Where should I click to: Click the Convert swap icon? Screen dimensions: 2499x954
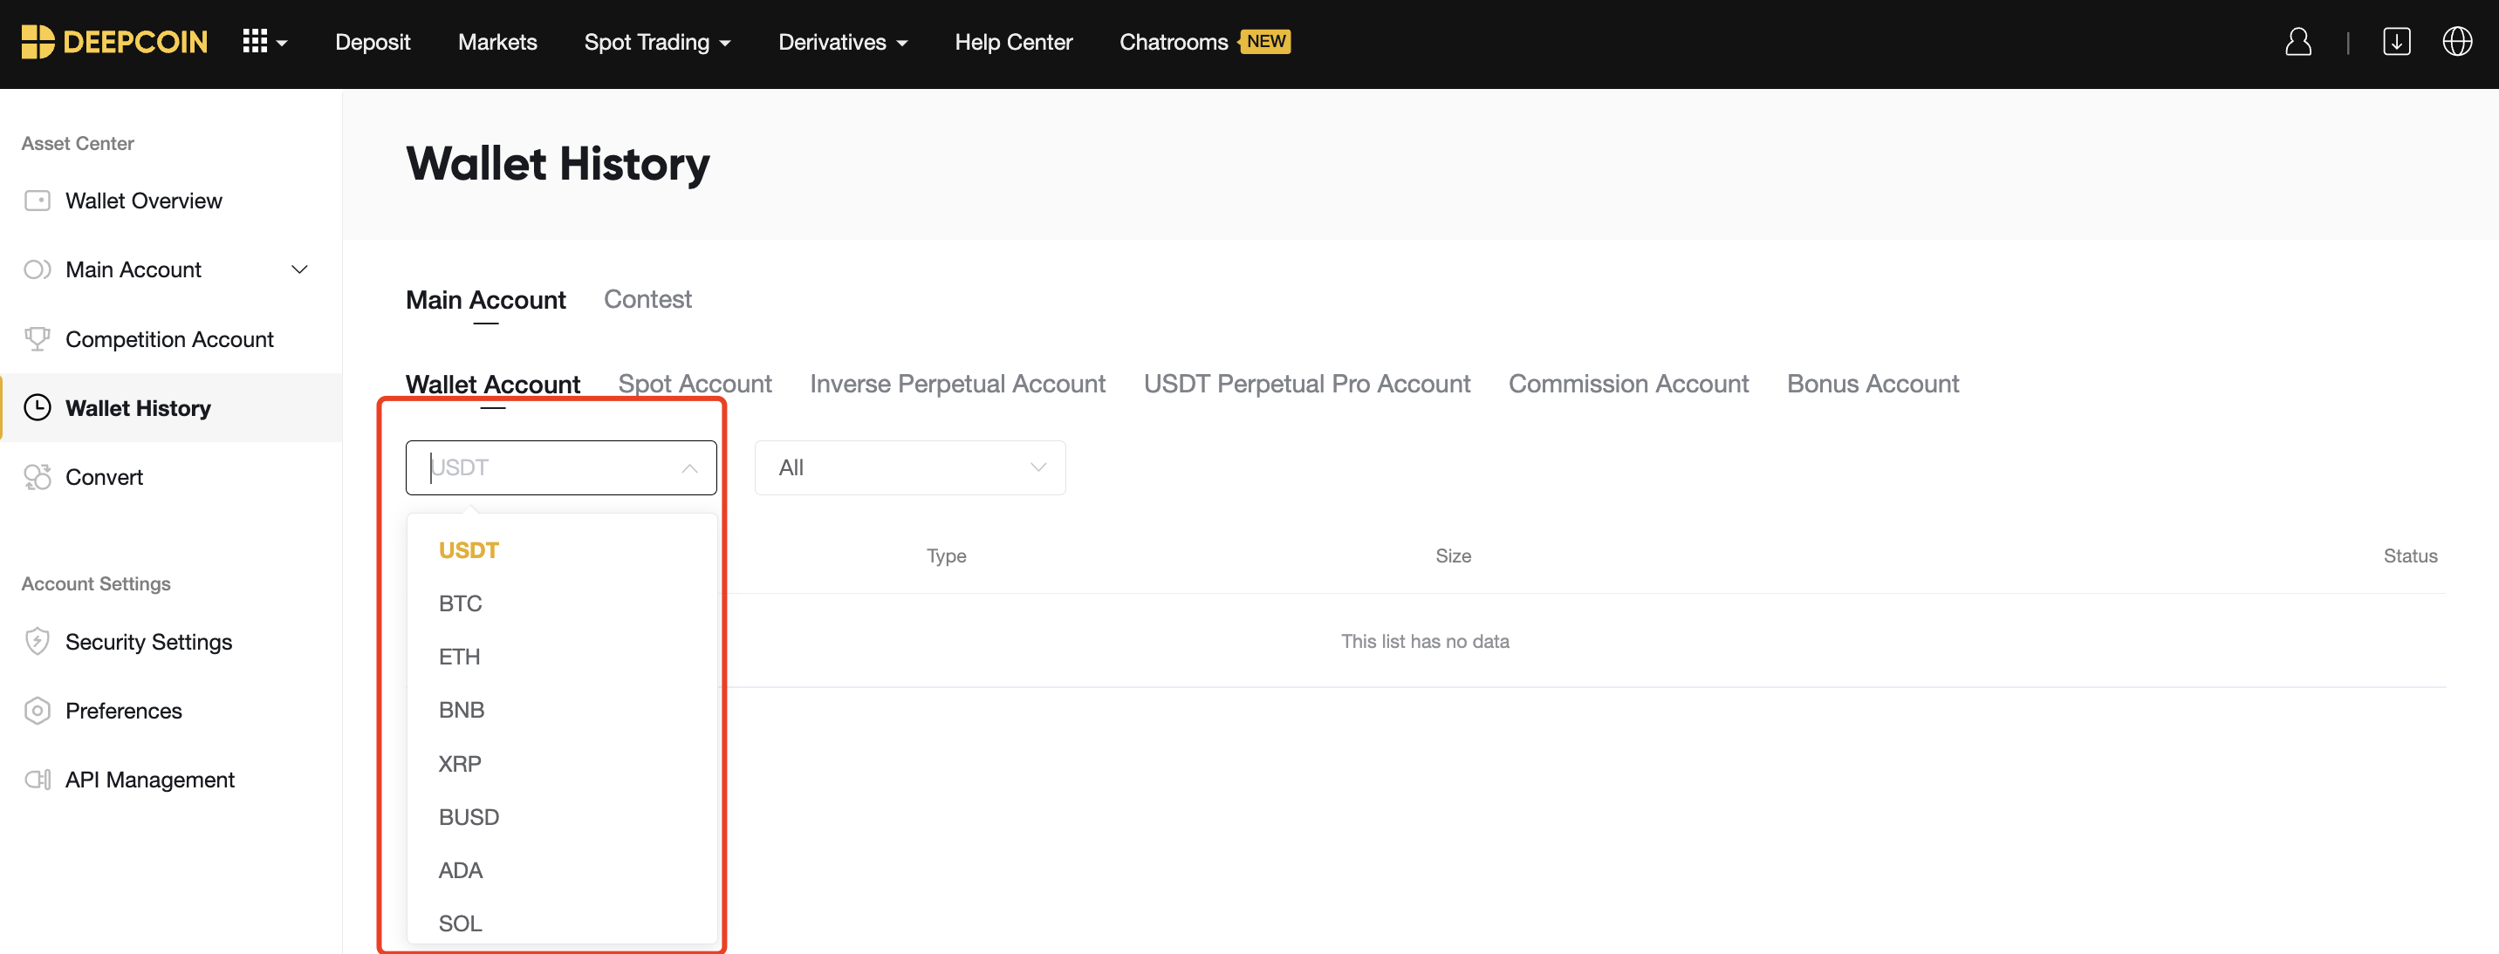tap(37, 477)
